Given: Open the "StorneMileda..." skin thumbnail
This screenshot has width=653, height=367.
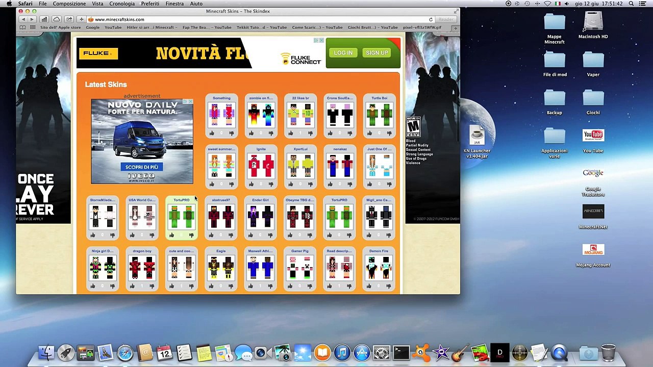Looking at the screenshot, I should pyautogui.click(x=103, y=217).
